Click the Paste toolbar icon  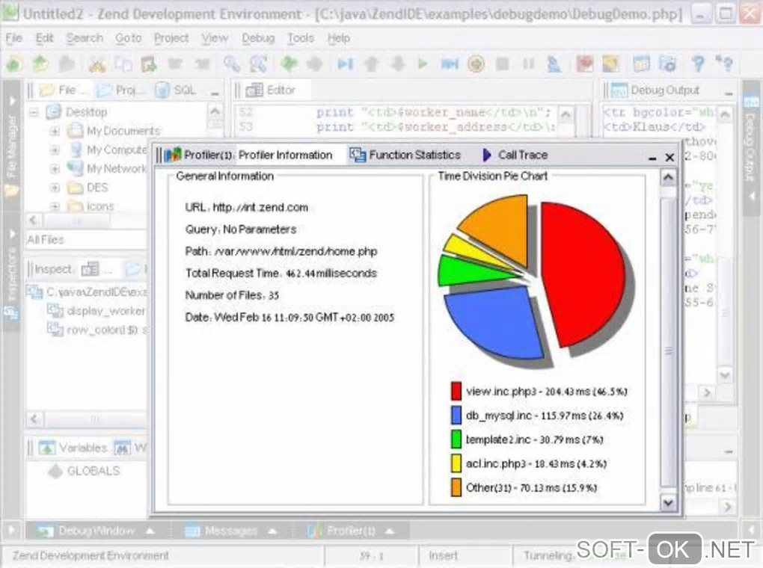click(x=149, y=64)
